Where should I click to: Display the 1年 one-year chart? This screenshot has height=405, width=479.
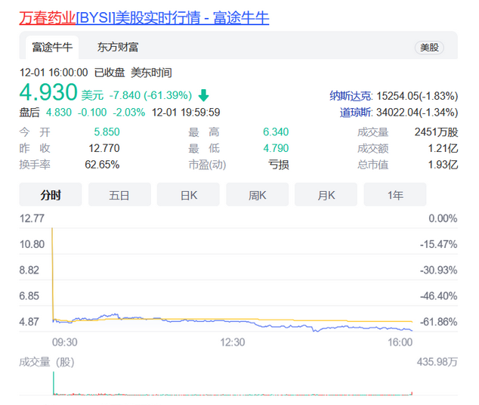coord(394,195)
